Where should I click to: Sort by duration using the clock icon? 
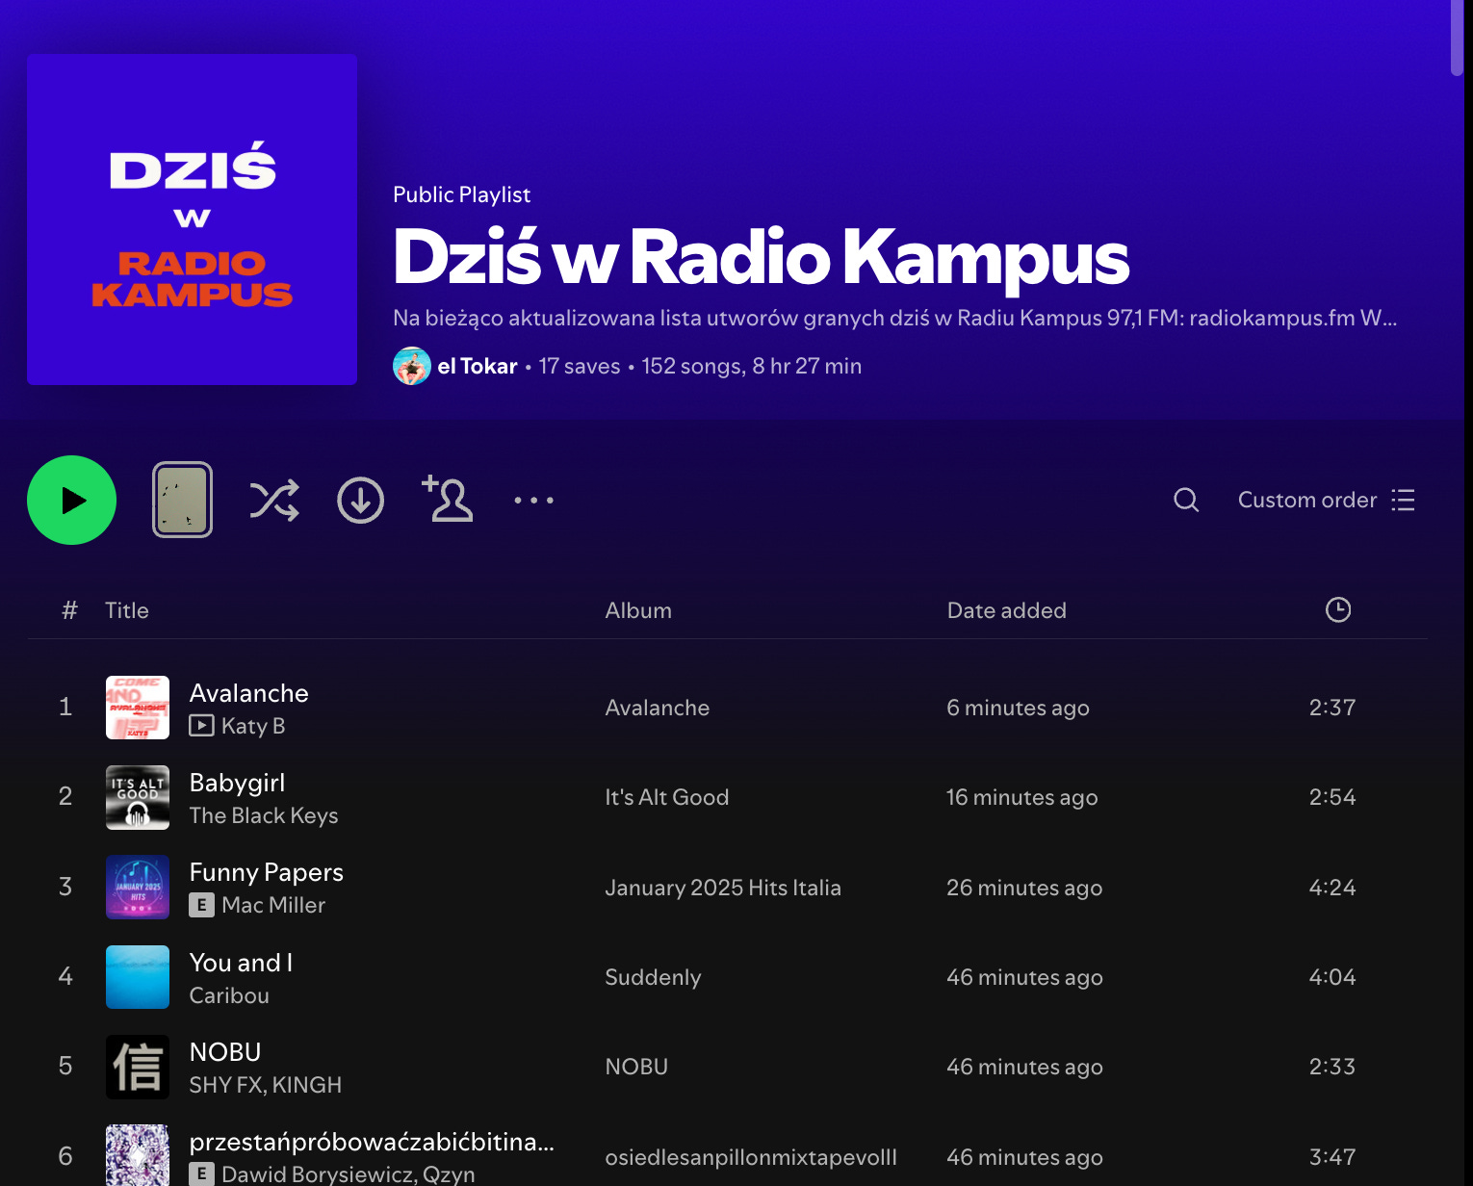(x=1338, y=609)
